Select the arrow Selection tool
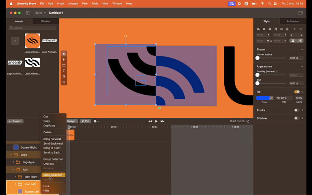The height and width of the screenshot is (195, 312). point(64,54)
